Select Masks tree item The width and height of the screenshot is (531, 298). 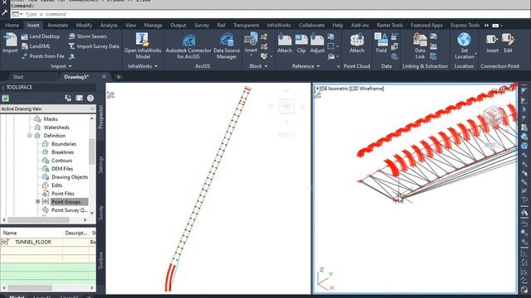coord(51,119)
